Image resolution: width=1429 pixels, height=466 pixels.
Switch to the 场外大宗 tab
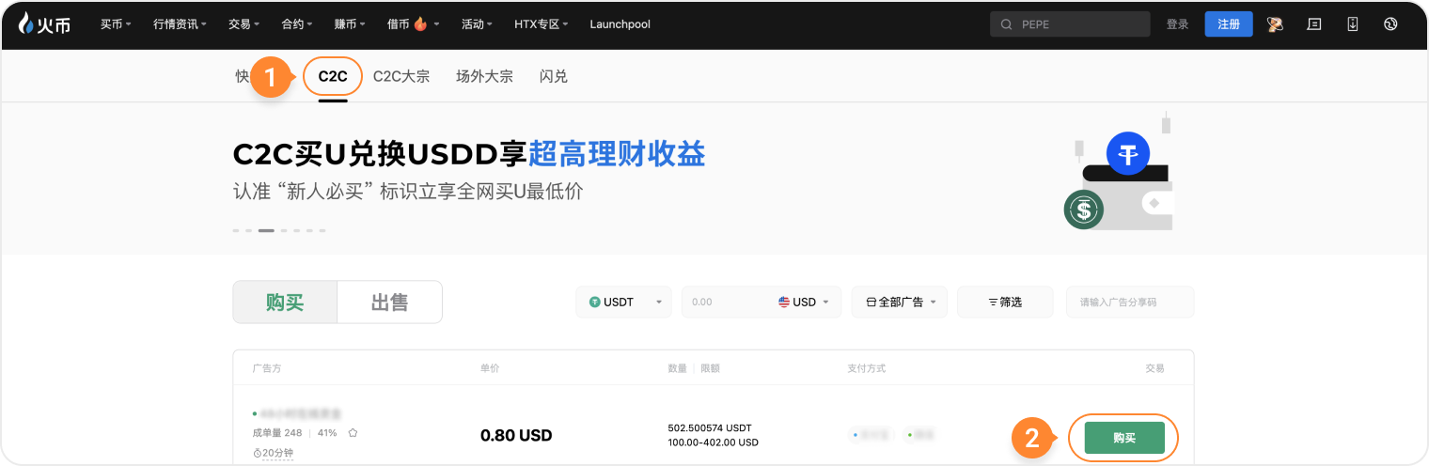pyautogui.click(x=484, y=76)
